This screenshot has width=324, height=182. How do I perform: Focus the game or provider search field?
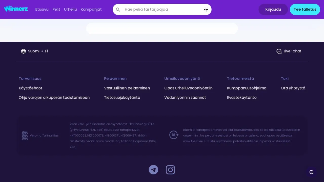coord(162,9)
